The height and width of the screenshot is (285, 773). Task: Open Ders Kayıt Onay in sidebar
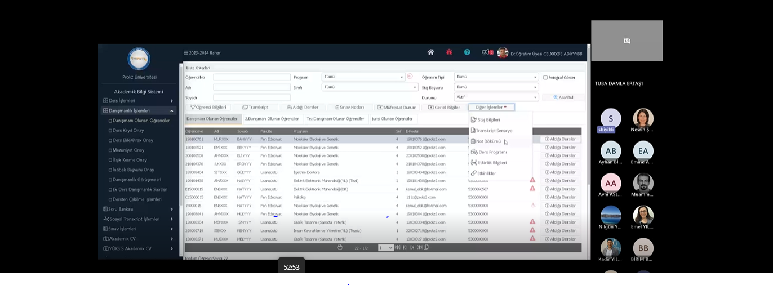pyautogui.click(x=128, y=131)
